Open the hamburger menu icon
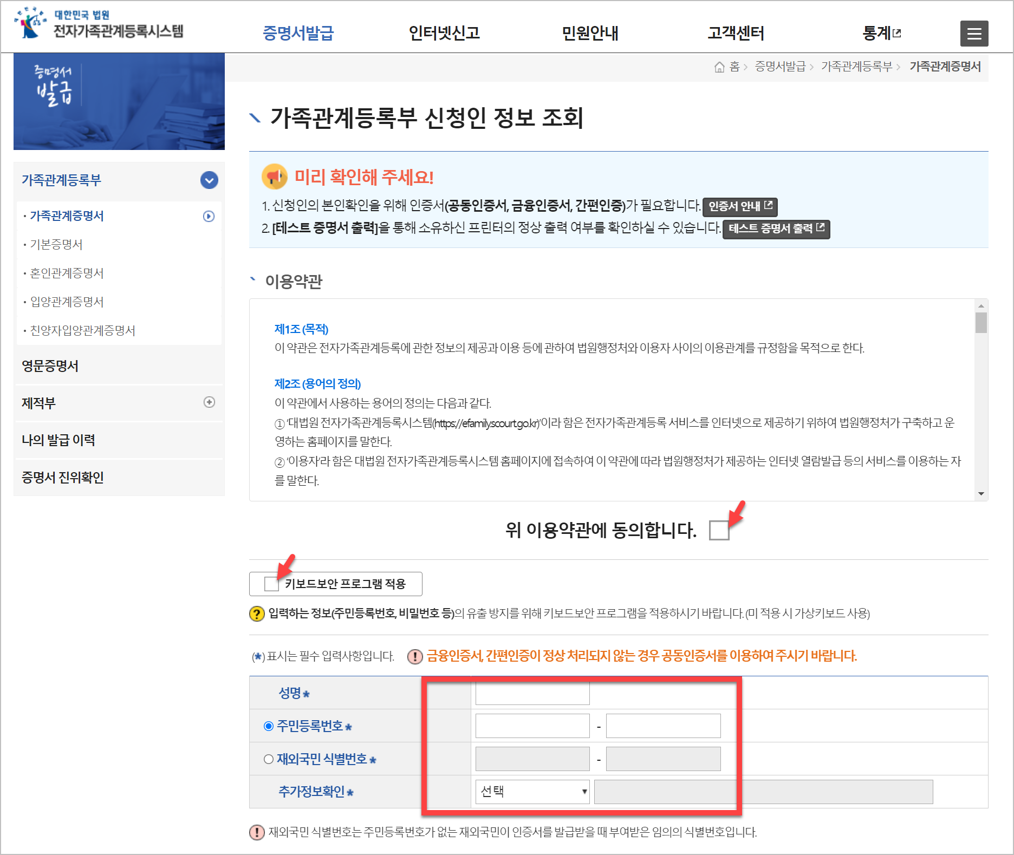Screen dimensions: 1014x855 974,34
